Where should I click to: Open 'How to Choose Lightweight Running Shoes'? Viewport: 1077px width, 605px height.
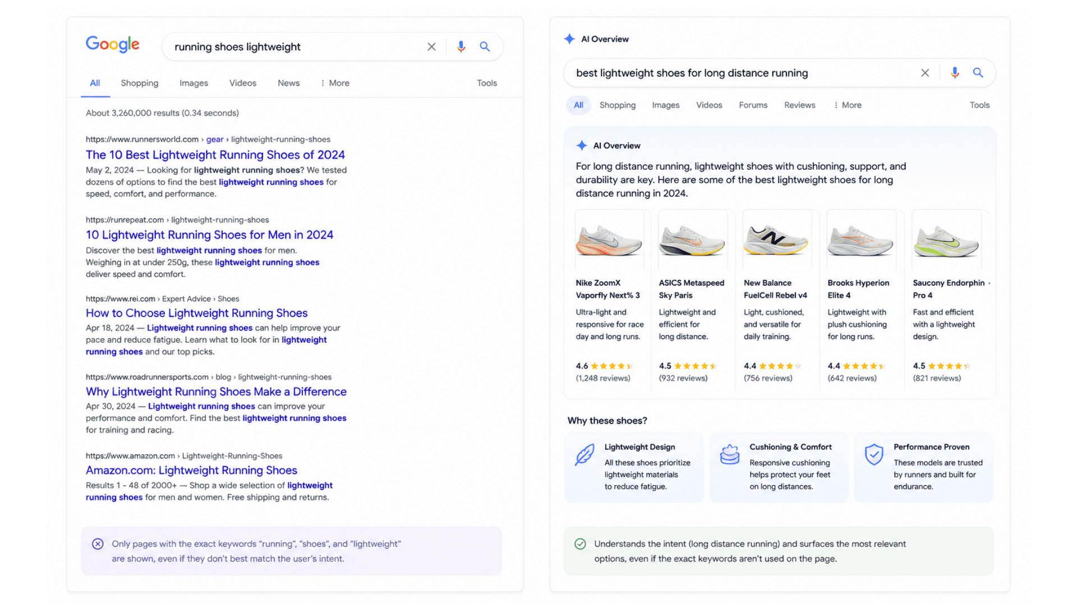[x=197, y=313]
